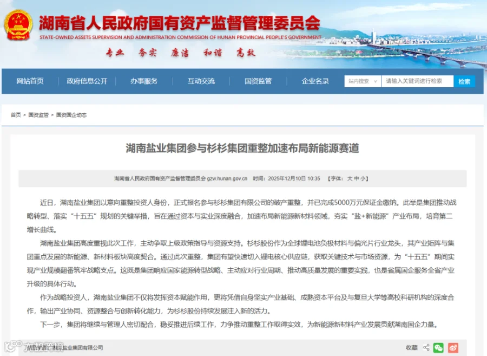This screenshot has width=487, height=356.
Task: Open 政府信息公开 menu item
Action: pyautogui.click(x=87, y=81)
